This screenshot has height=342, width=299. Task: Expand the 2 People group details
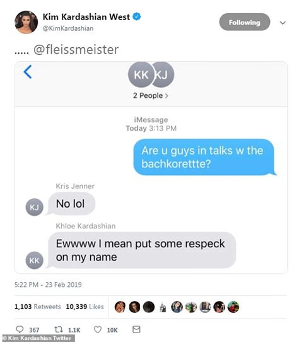point(151,95)
